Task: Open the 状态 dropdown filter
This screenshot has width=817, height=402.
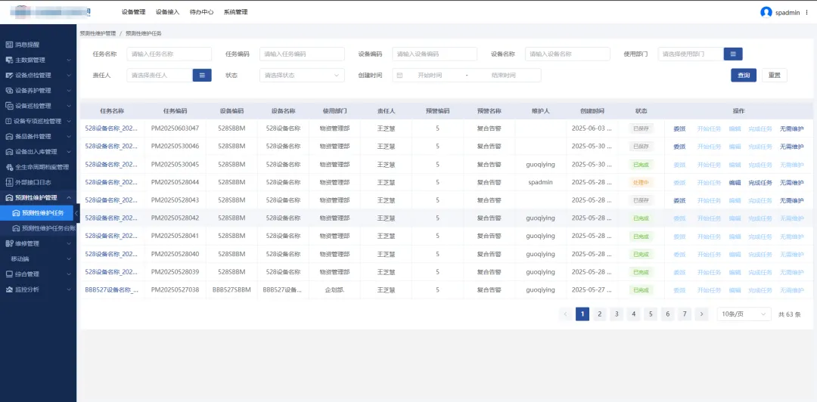Action: (x=302, y=76)
